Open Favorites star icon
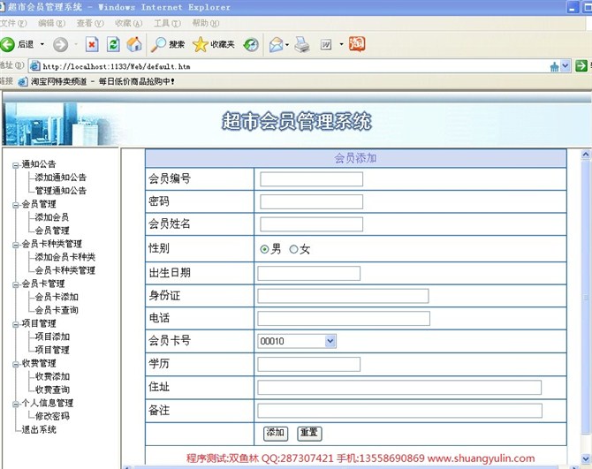 pyautogui.click(x=200, y=44)
